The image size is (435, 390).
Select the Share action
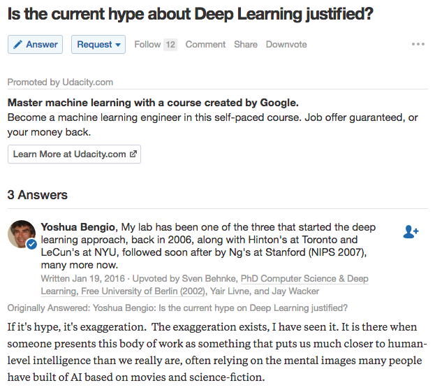246,45
